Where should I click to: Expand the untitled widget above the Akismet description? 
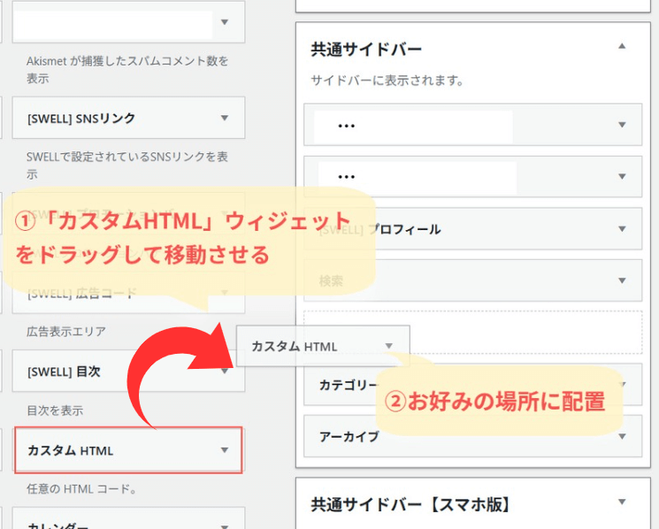(225, 23)
